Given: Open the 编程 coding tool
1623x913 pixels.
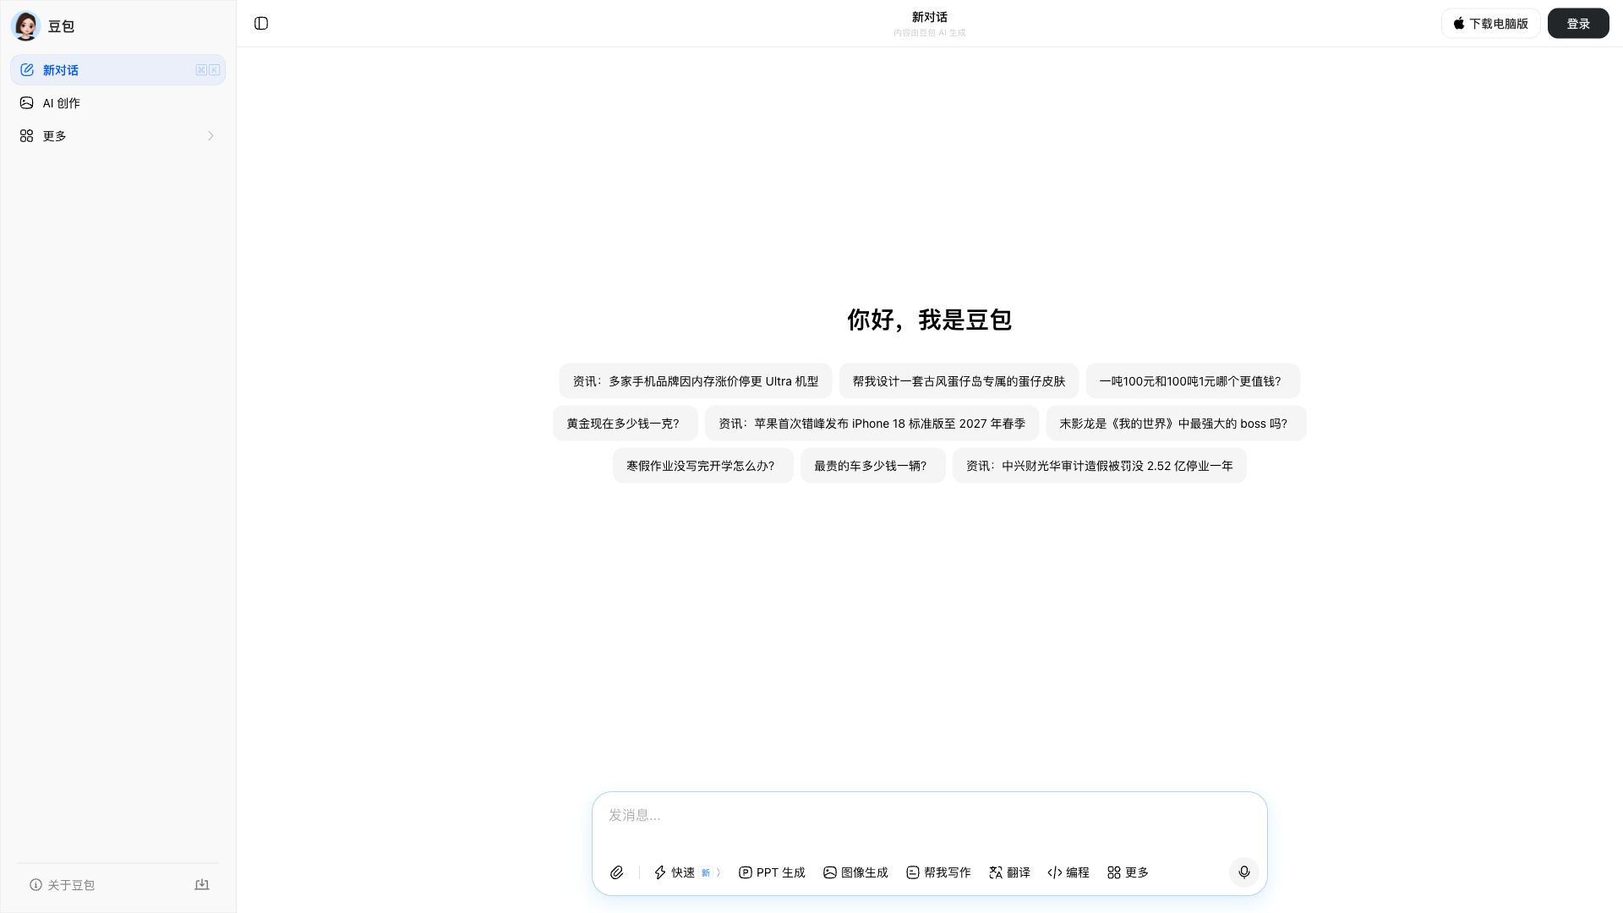Looking at the screenshot, I should (x=1068, y=872).
